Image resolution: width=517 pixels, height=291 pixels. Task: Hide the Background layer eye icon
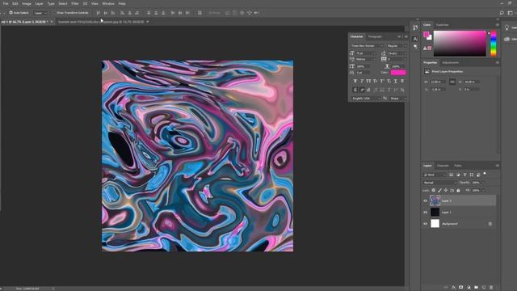[x=426, y=224]
